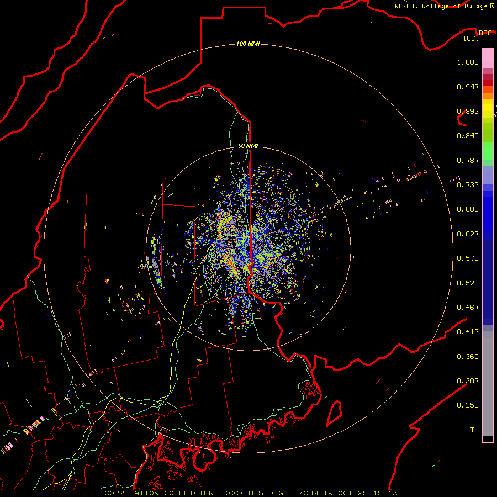Click the 0.253 value on the color scale
This screenshot has height=497, width=497.
pos(468,405)
